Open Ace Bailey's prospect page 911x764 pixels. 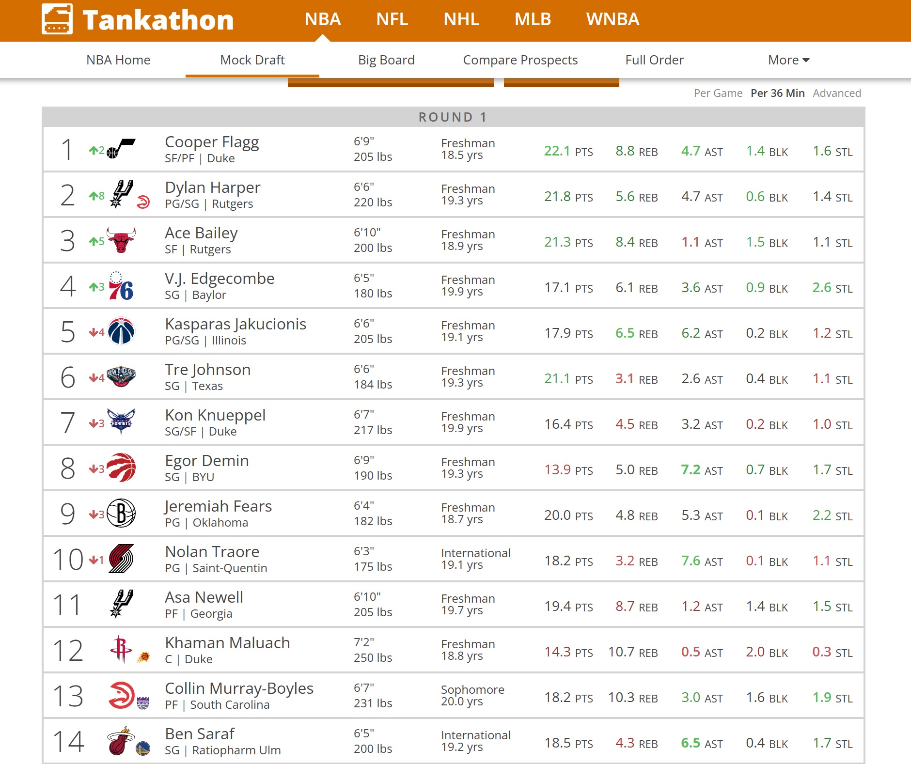201,233
